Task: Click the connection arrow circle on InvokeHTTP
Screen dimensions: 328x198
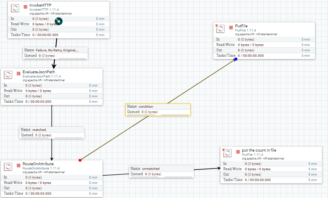Action: point(59,21)
